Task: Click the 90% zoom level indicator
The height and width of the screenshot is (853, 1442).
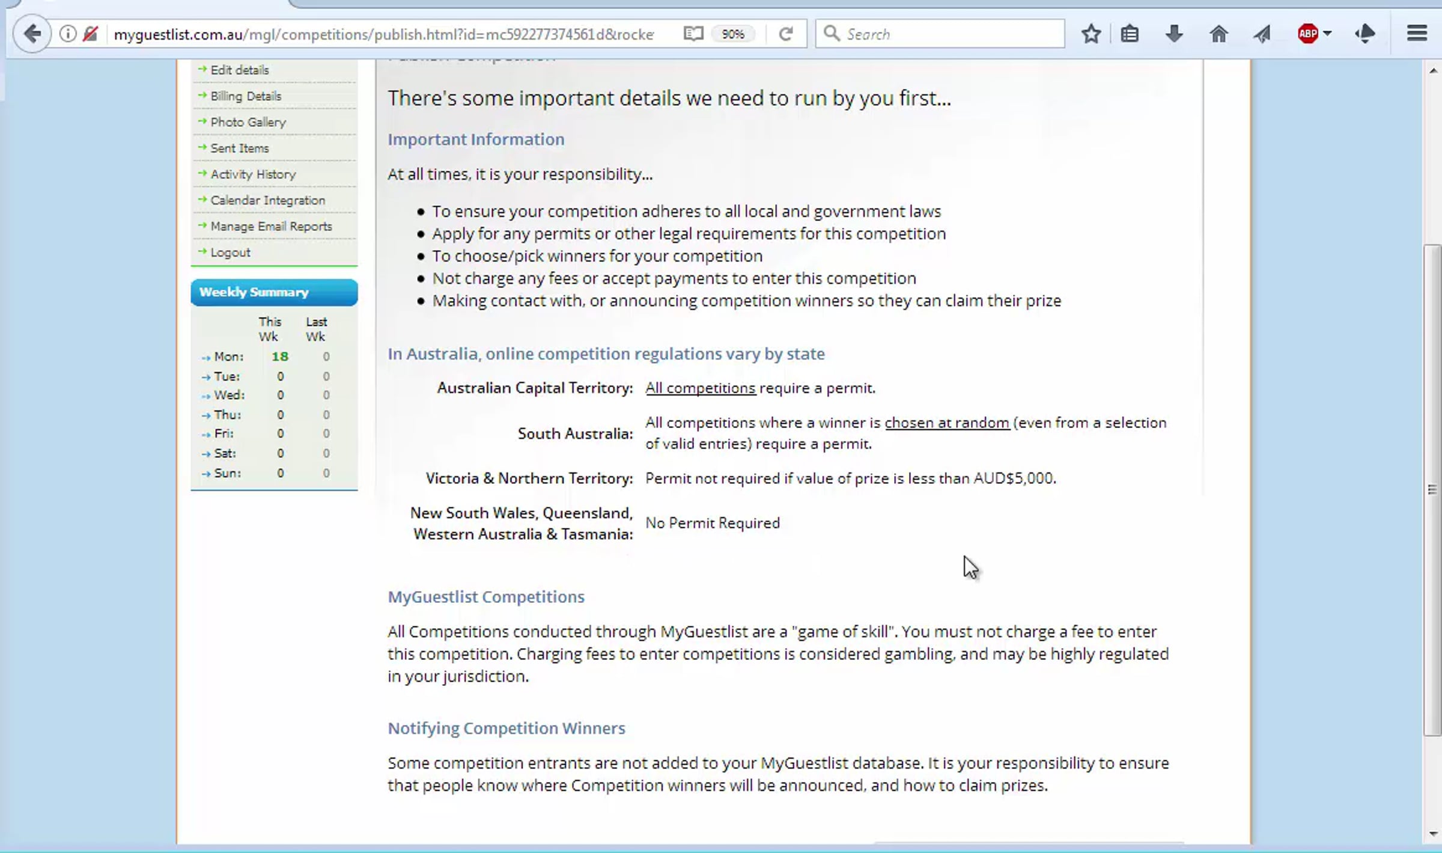Action: 732,34
